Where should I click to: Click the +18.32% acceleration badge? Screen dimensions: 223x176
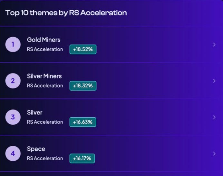pos(83,86)
